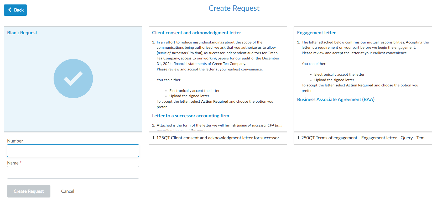Click "Action Required" text in Engagement letter card
Viewport: 437px width, 203px height.
click(x=360, y=85)
